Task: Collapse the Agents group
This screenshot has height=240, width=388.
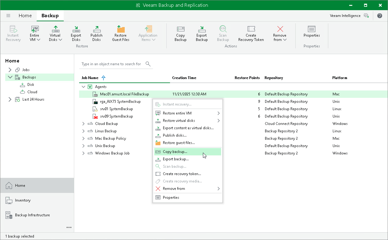Action: coord(83,87)
